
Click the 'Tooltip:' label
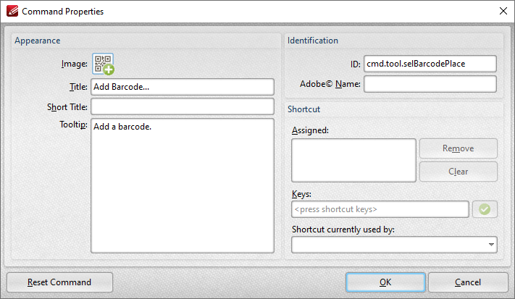[73, 125]
